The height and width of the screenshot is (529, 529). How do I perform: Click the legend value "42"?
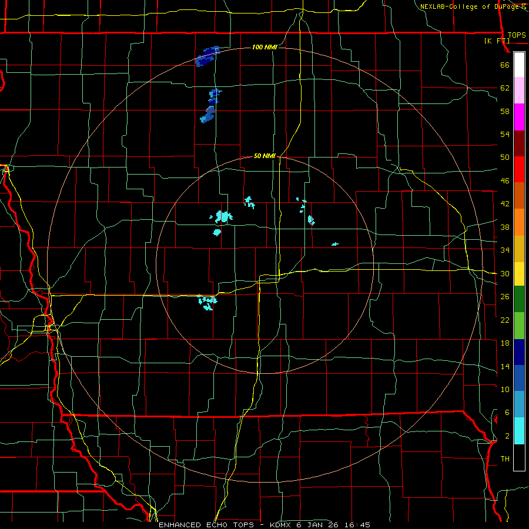505,204
